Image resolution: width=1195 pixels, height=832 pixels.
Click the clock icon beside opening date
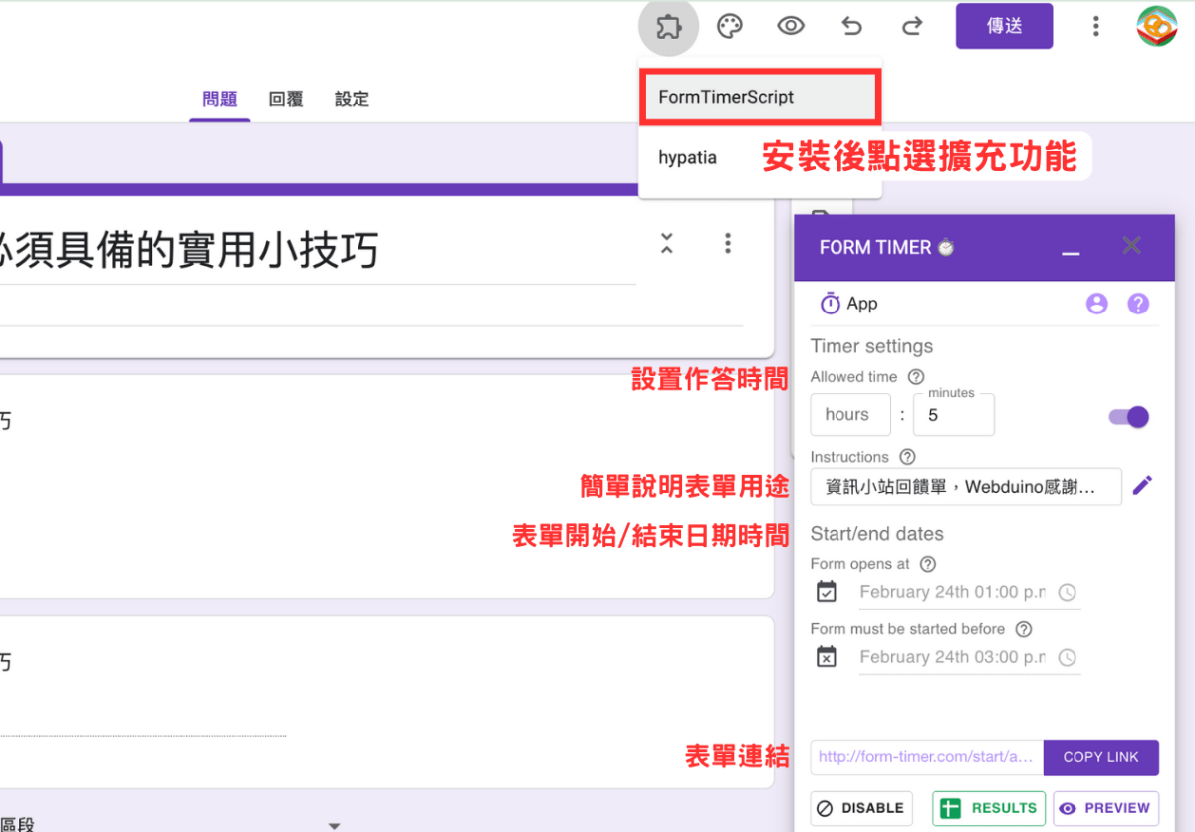[1067, 592]
